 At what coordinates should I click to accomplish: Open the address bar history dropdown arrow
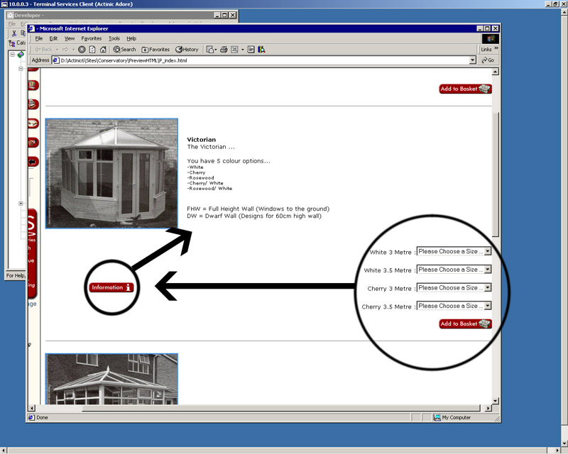(473, 60)
